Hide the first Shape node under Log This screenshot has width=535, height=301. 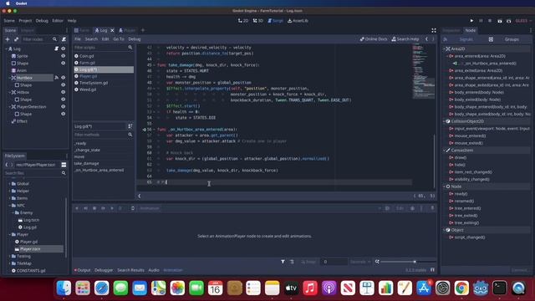pos(64,64)
